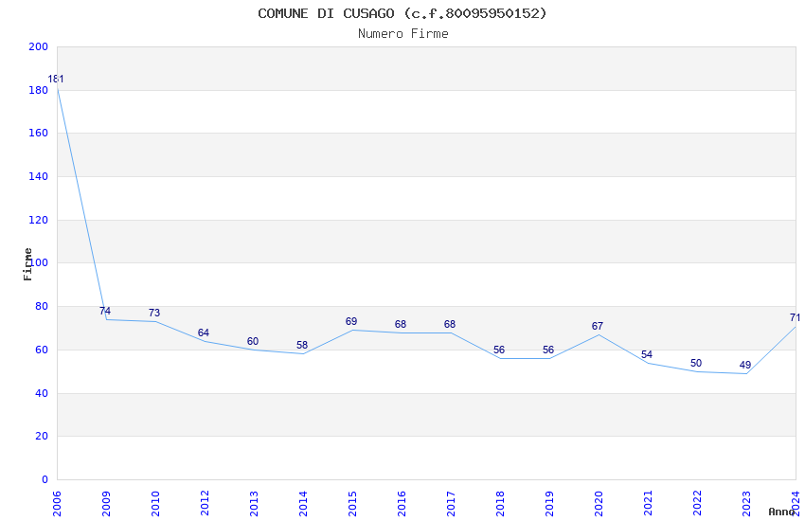Click the data label 56 above 2018
The image size is (805, 521).
(499, 350)
